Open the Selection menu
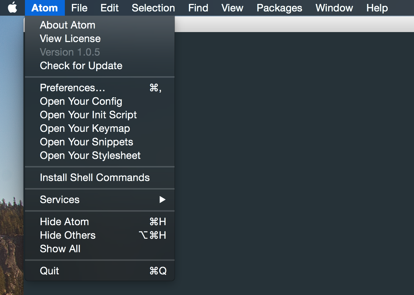The height and width of the screenshot is (295, 414). pos(153,7)
